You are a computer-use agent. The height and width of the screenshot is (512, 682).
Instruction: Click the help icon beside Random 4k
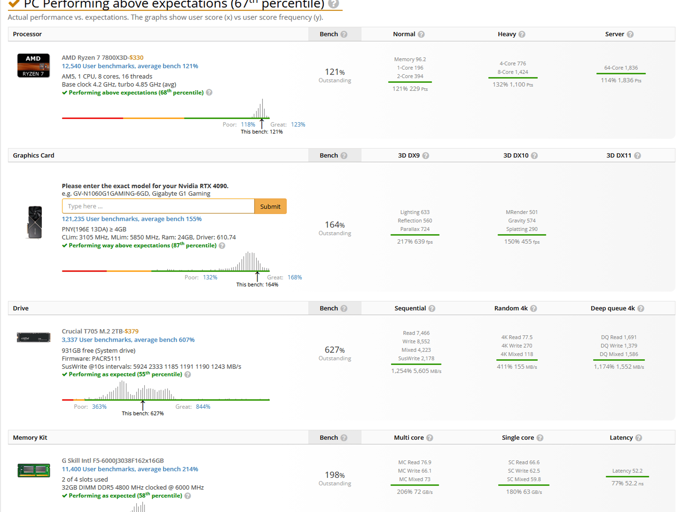[533, 308]
